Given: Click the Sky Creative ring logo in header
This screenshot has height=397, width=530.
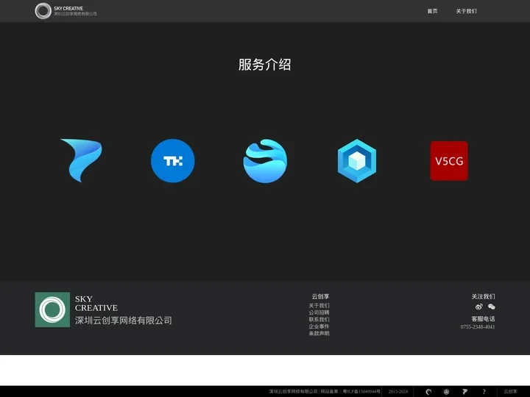Looking at the screenshot, I should pyautogui.click(x=43, y=11).
